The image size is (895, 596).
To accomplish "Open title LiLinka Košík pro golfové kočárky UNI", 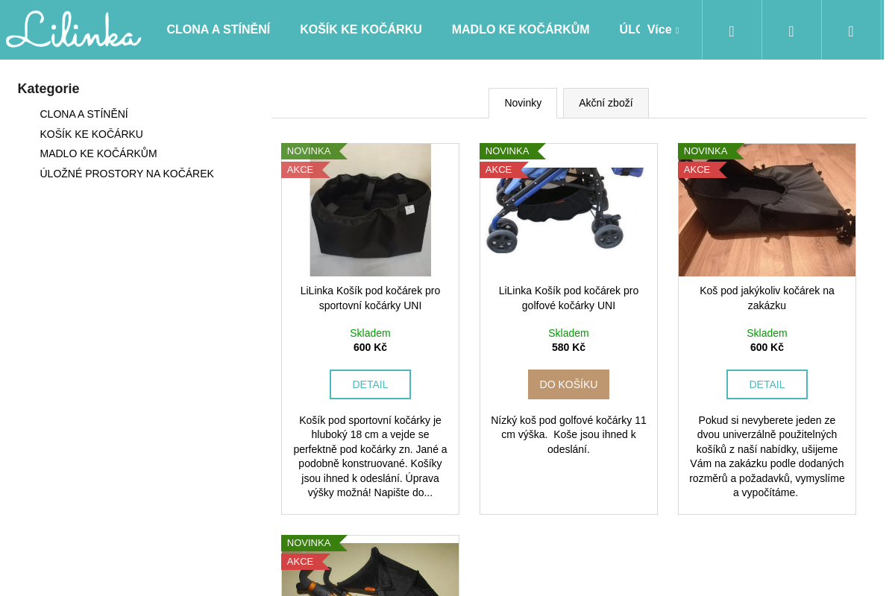I will pos(568,298).
